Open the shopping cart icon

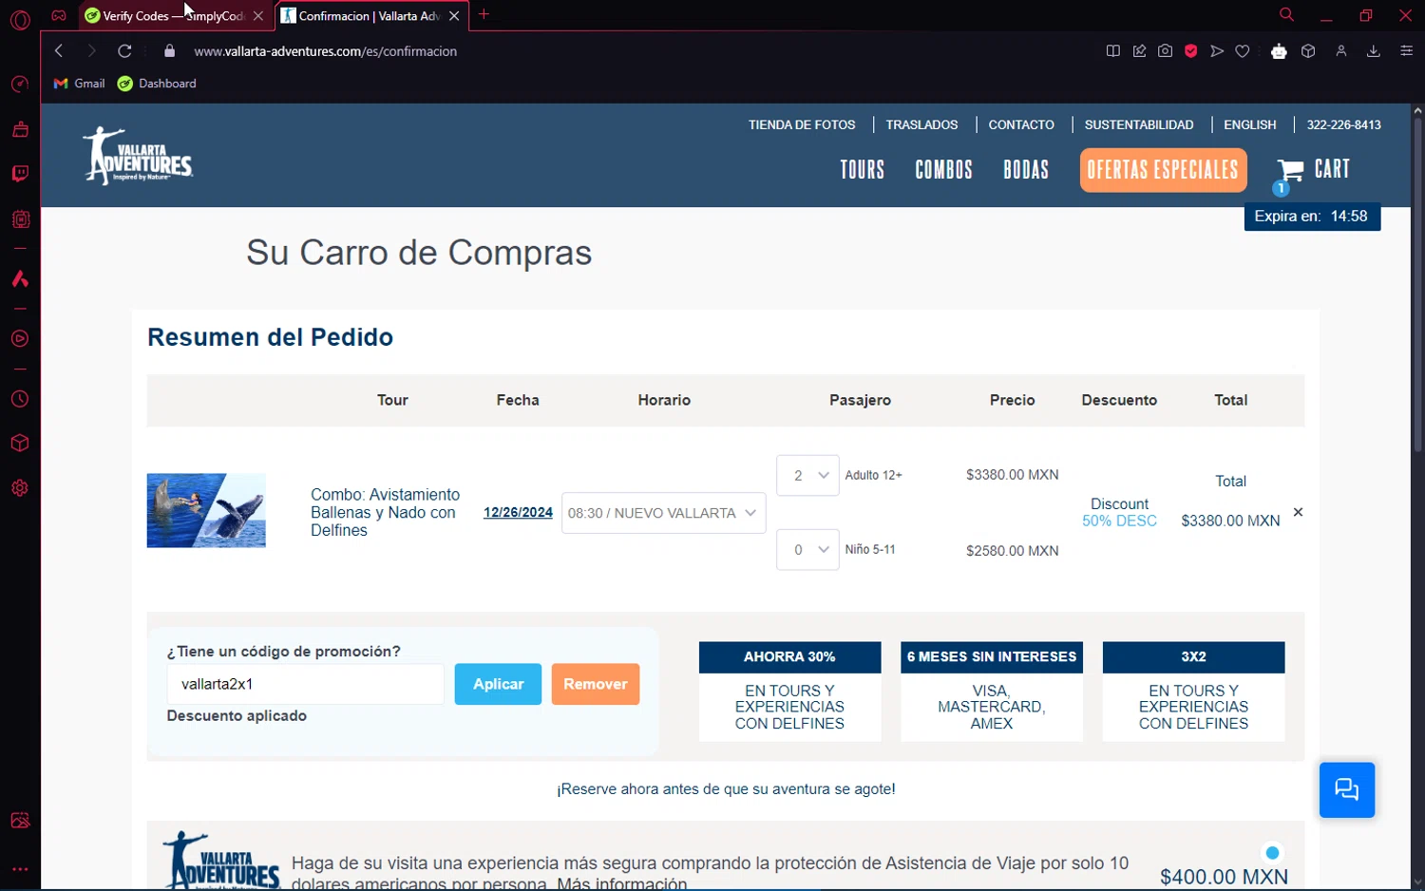click(1290, 172)
